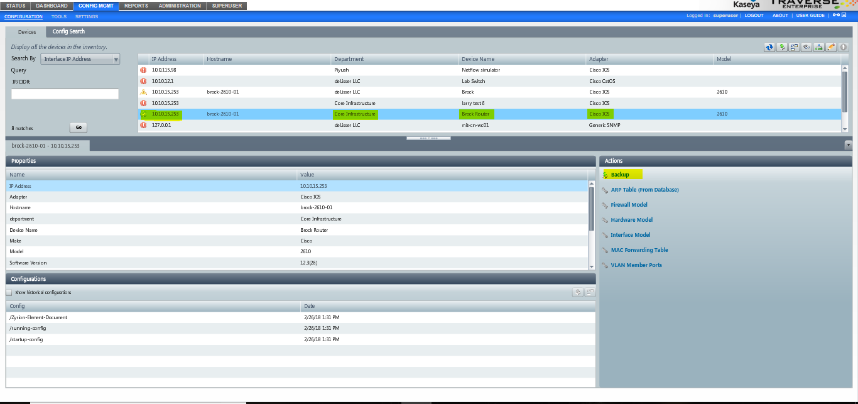Open ARP Table (From Database) action
The width and height of the screenshot is (858, 404).
(x=644, y=190)
